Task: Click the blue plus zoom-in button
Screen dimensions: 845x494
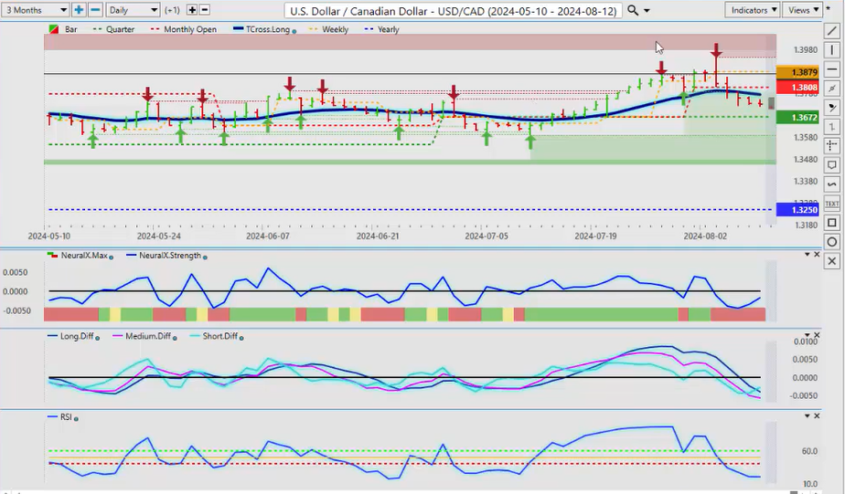Action: pyautogui.click(x=79, y=10)
